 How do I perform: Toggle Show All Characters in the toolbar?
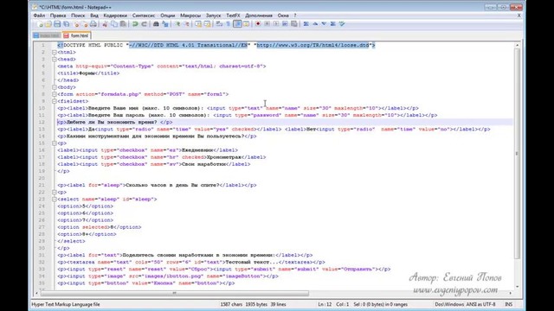click(229, 24)
